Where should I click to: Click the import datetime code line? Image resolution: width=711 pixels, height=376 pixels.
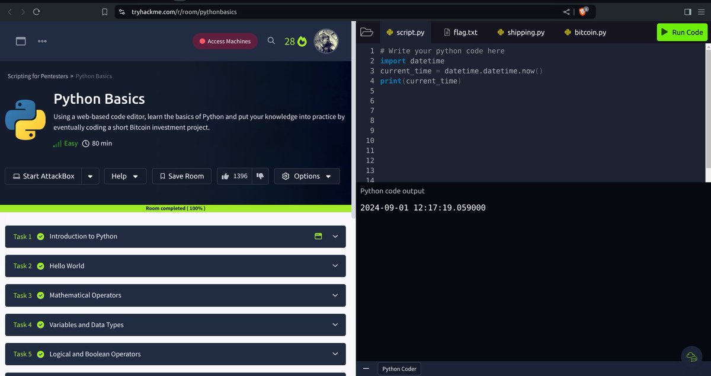coord(412,60)
